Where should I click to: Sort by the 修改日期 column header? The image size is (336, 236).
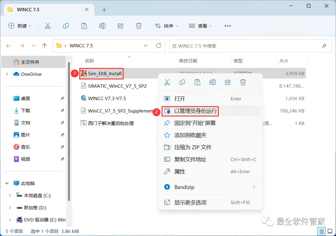[188, 61]
